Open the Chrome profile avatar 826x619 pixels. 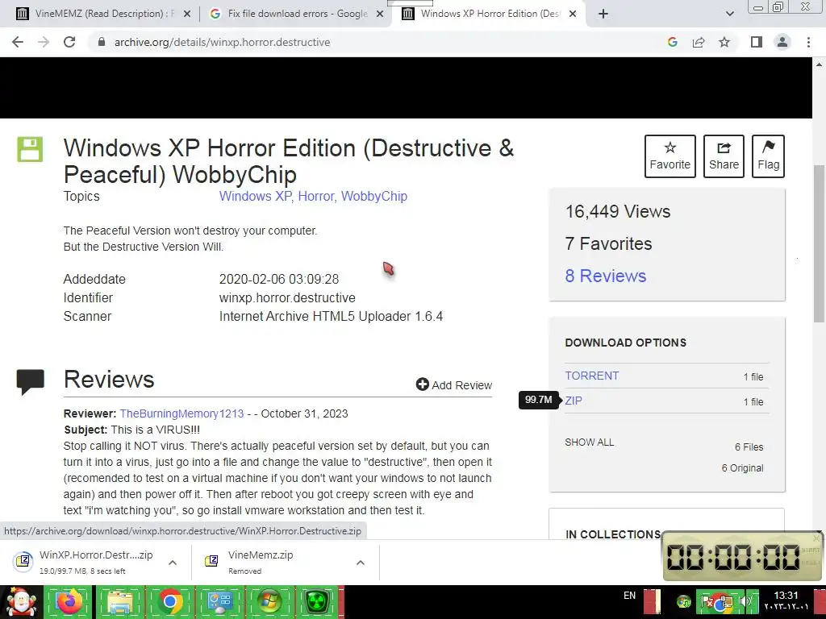pyautogui.click(x=782, y=42)
